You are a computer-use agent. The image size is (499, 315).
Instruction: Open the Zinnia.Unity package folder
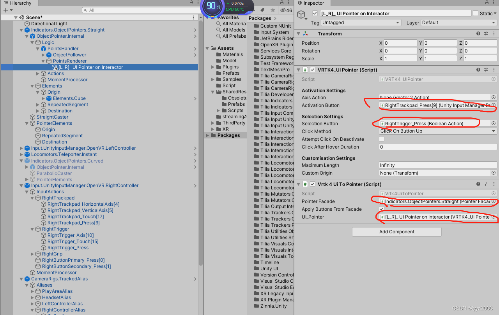tap(273, 306)
